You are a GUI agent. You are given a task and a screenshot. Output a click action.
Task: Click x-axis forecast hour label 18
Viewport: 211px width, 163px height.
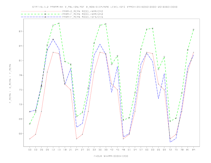click(65, 150)
